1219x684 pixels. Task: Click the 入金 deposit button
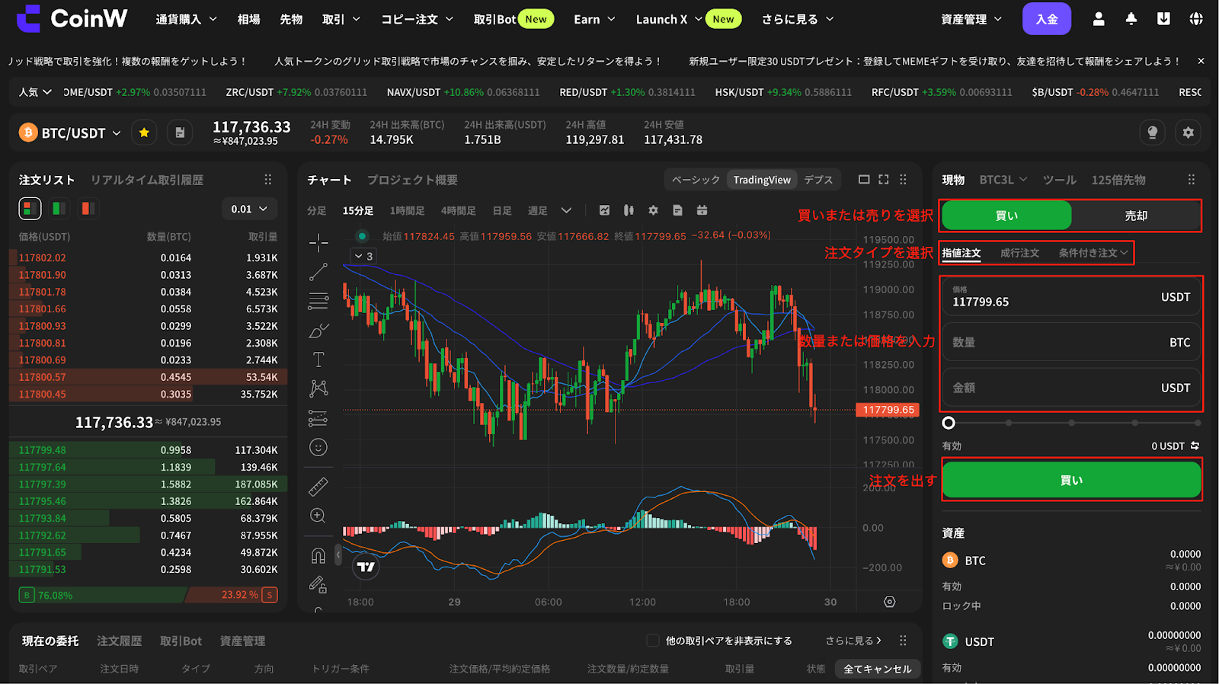click(x=1047, y=19)
